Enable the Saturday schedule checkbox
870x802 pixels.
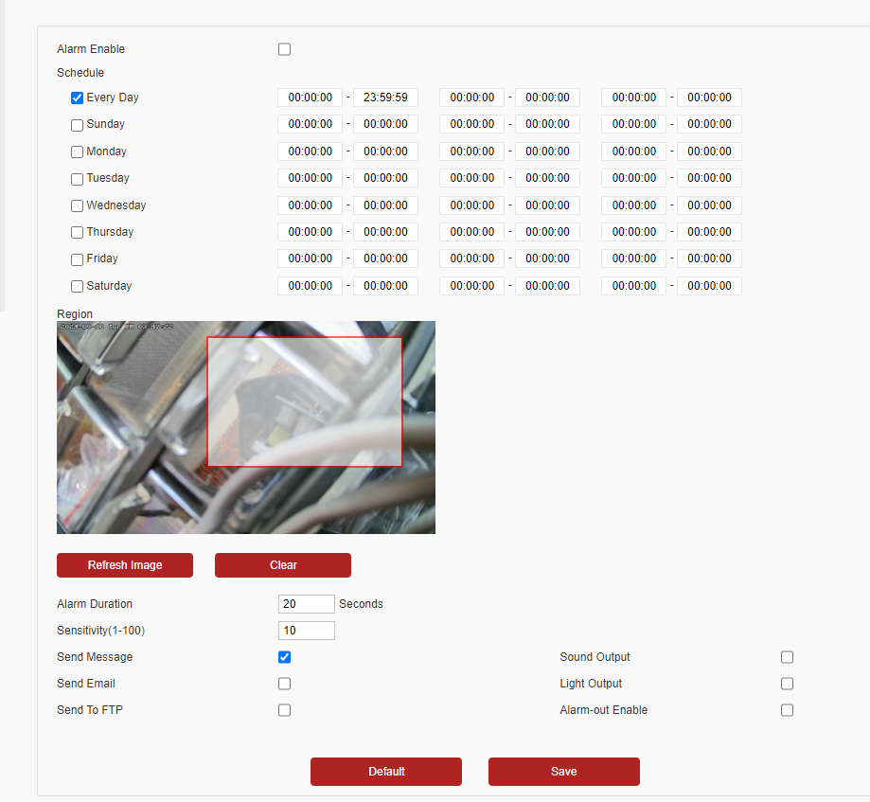[77, 286]
